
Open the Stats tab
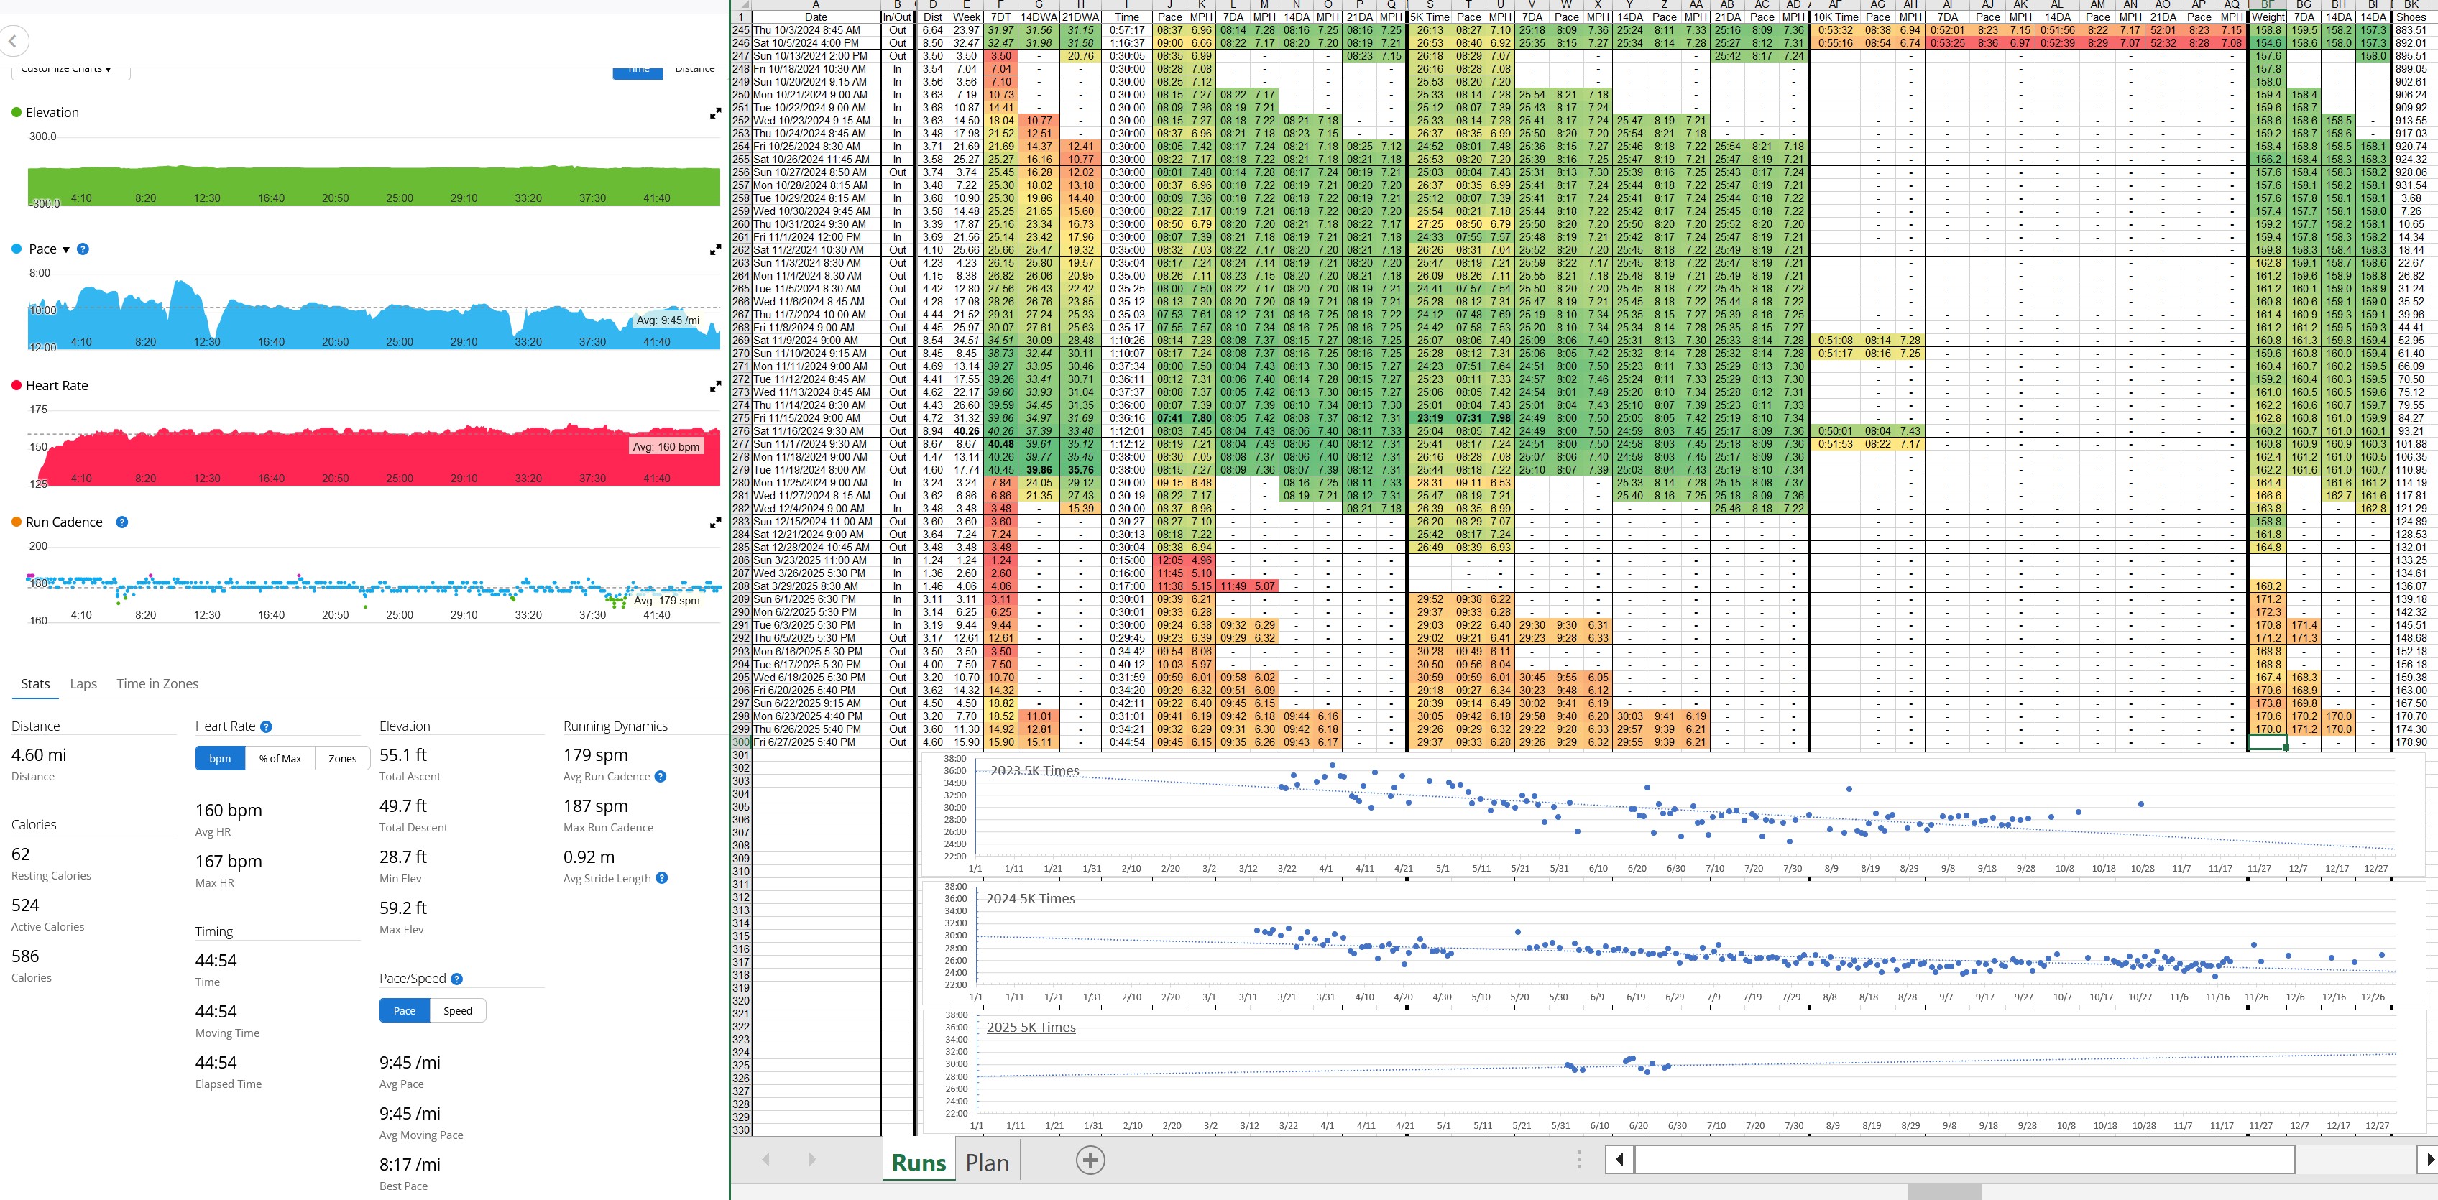coord(35,684)
